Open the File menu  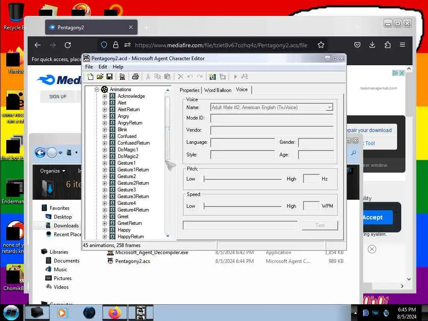pyautogui.click(x=89, y=67)
